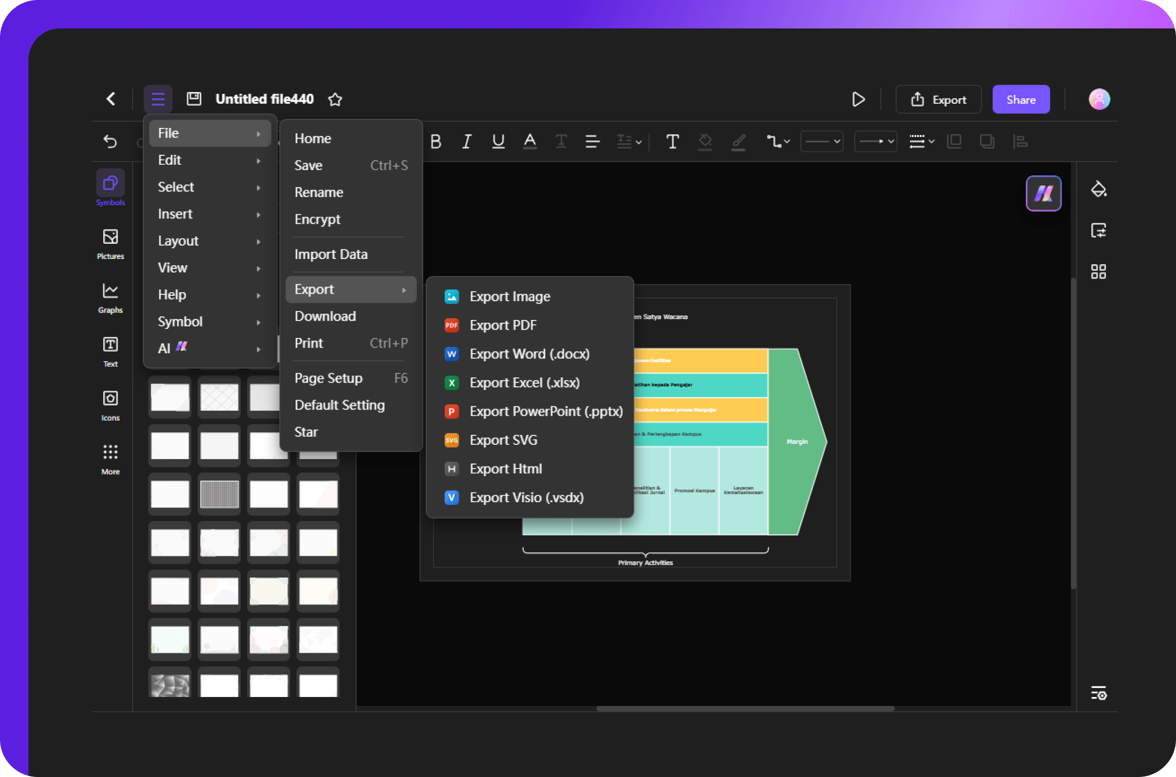This screenshot has width=1176, height=777.
Task: Open the Help menu entry
Action: [210, 295]
